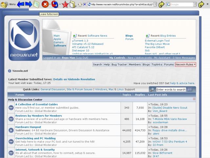The image size is (210, 158).
Task: Click the Neowin.net breadcrumb icon
Action: click(10, 71)
